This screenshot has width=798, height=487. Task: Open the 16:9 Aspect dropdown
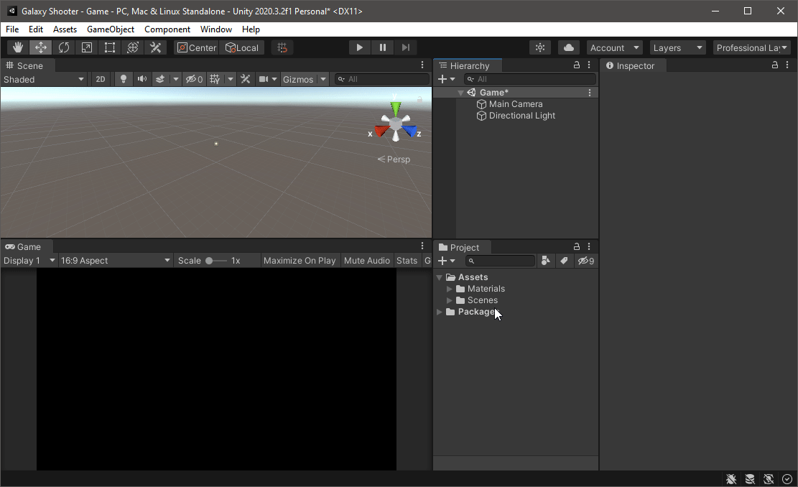(x=115, y=260)
